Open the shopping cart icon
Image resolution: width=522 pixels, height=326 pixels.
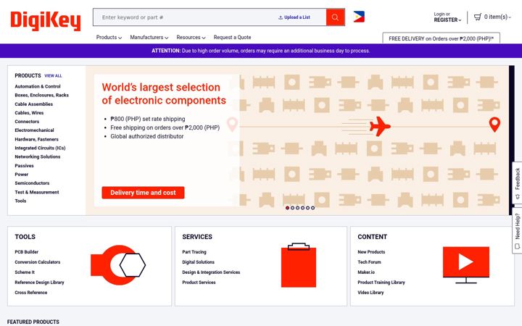(478, 17)
